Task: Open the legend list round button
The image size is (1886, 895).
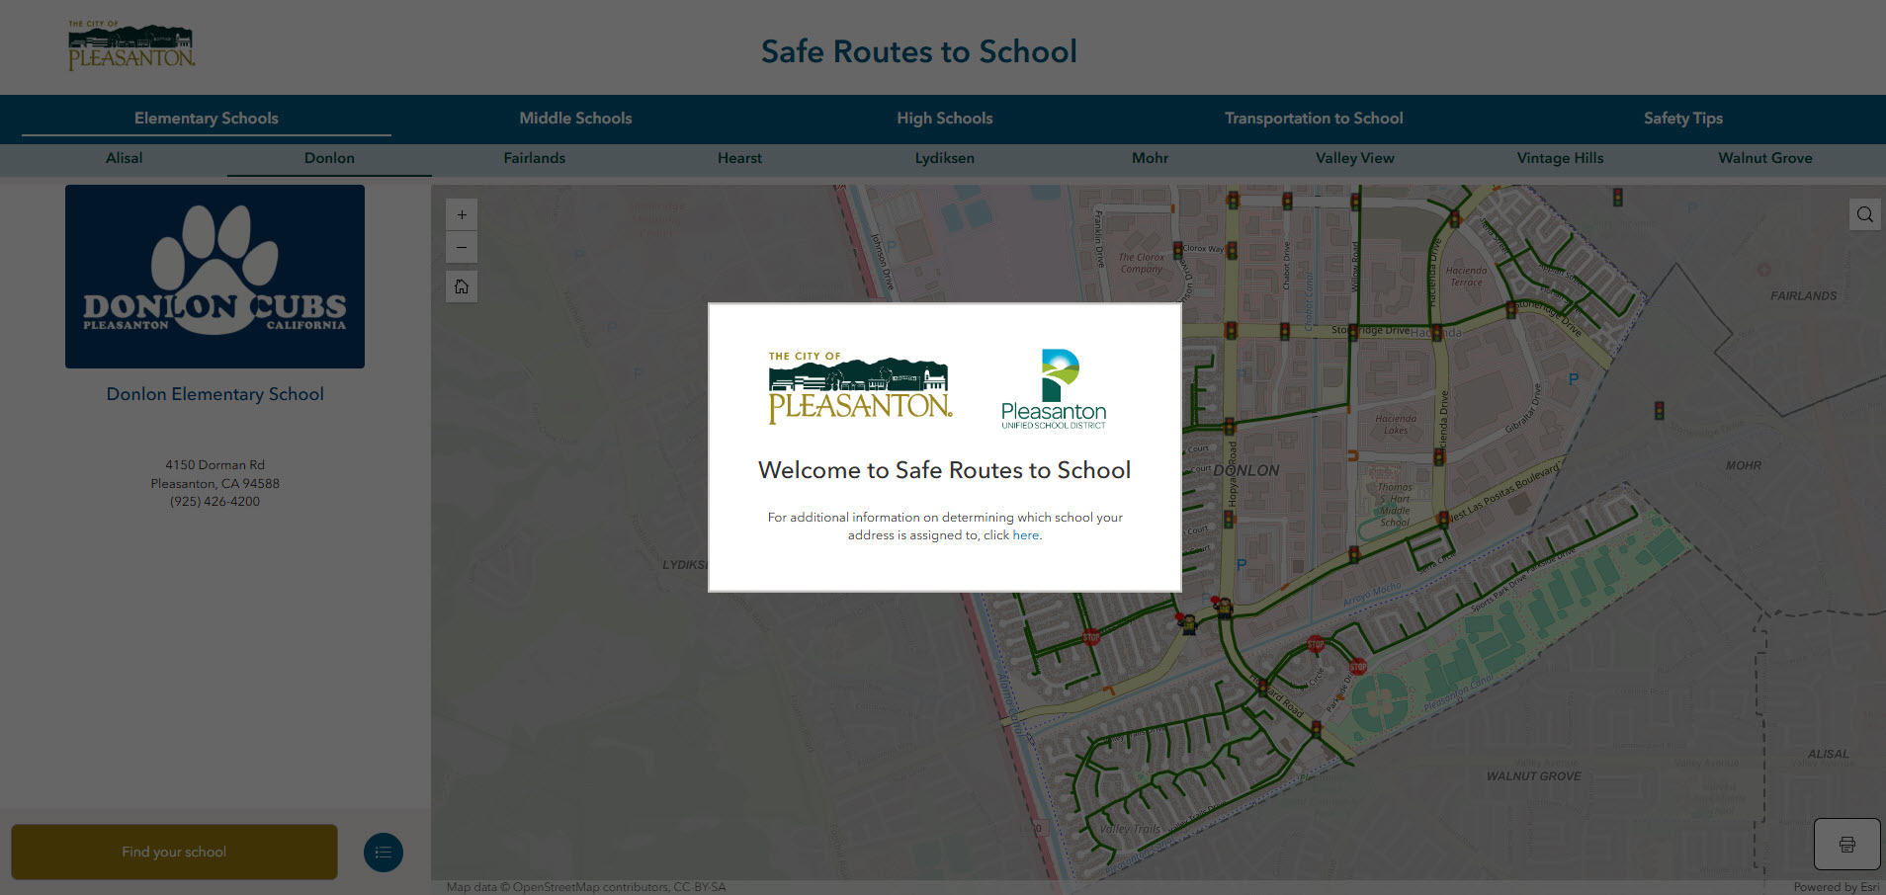Action: [x=384, y=853]
